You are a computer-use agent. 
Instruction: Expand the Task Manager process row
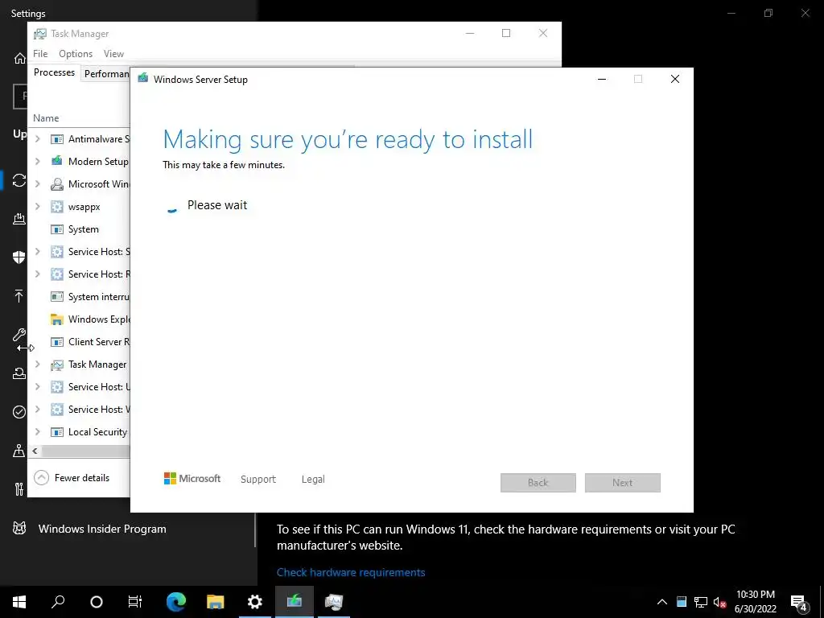pyautogui.click(x=37, y=365)
